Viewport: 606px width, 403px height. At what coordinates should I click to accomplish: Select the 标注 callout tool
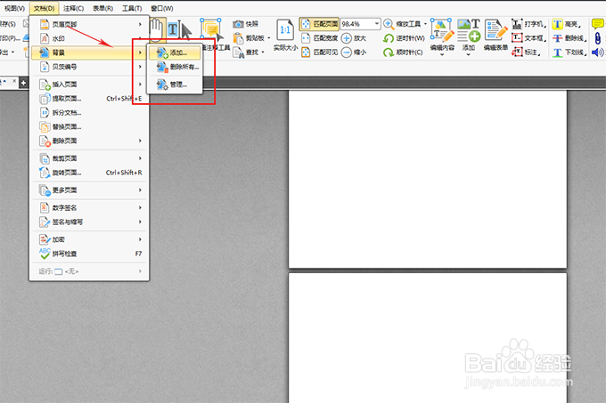[x=527, y=52]
